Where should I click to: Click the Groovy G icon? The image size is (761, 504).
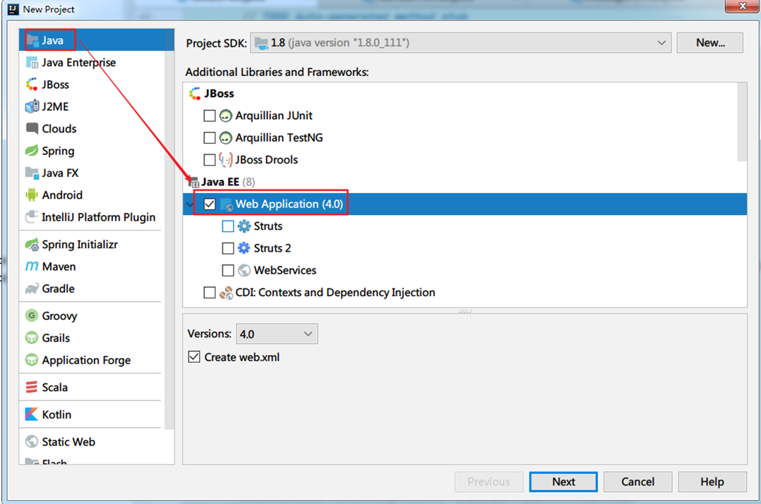tap(32, 316)
